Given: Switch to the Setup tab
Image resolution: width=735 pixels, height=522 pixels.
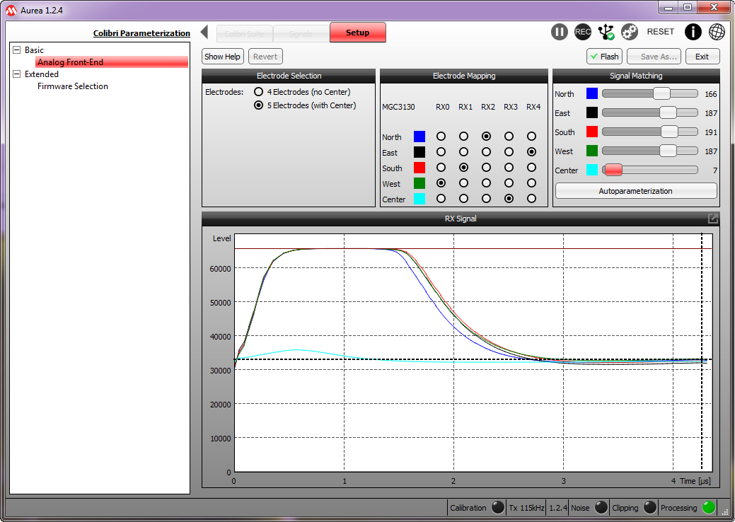Looking at the screenshot, I should (x=357, y=33).
